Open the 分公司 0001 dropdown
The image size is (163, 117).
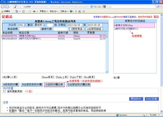tap(24, 25)
